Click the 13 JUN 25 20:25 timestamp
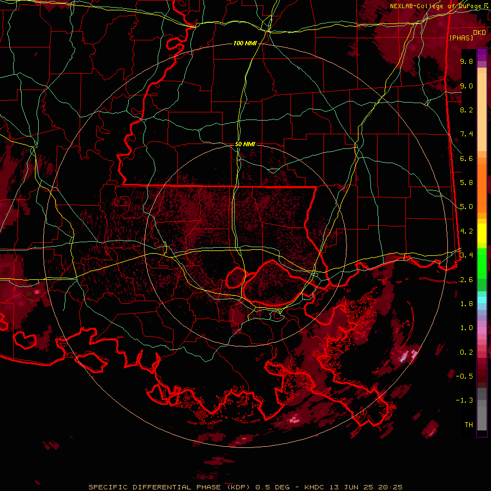Image resolution: width=491 pixels, height=491 pixels. tap(366, 487)
